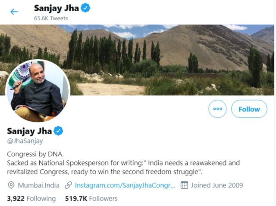Open the Instagram.com/SanjayJhaCongr link
Viewport: 276px width, 206px height.
(125, 185)
